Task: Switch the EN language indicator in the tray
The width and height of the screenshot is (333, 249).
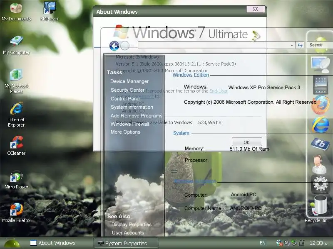Action: point(263,243)
